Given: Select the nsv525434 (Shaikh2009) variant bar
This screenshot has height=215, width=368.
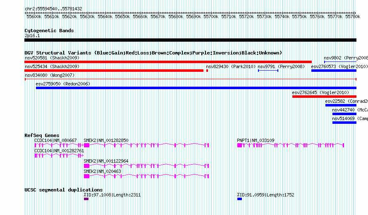Looking at the screenshot, I should 114,71.
